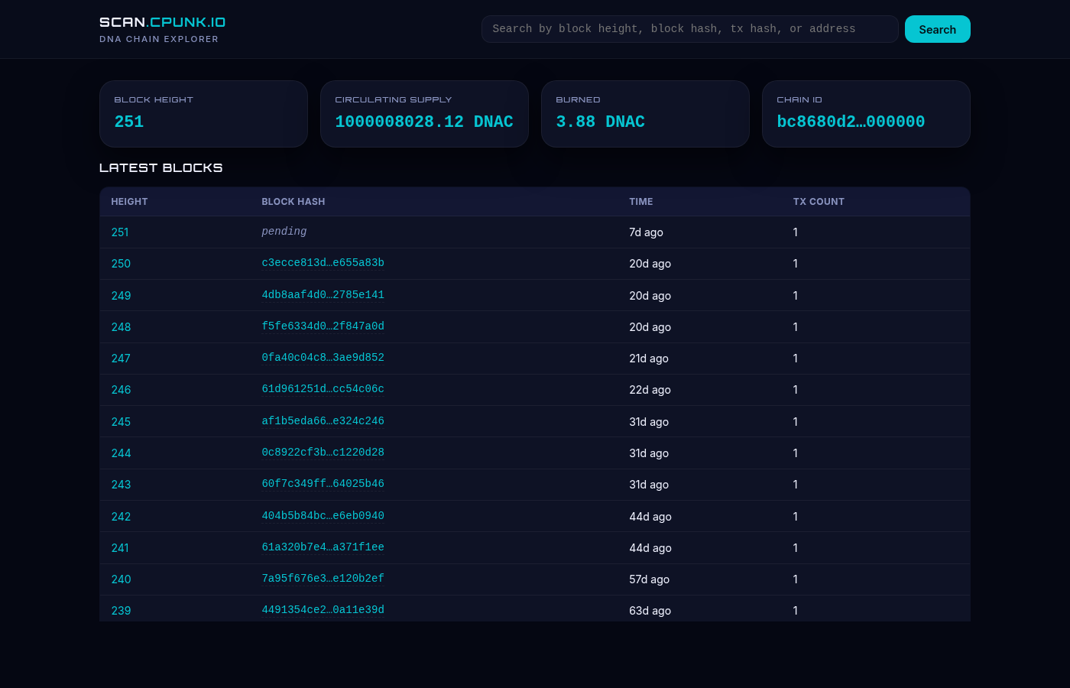1070x688 pixels.
Task: Open block hash 61d961251d…cc54c06c
Action: coord(323,389)
